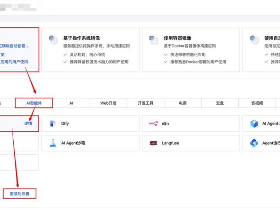
Task: Select the 音视频 tab
Action: (257, 103)
